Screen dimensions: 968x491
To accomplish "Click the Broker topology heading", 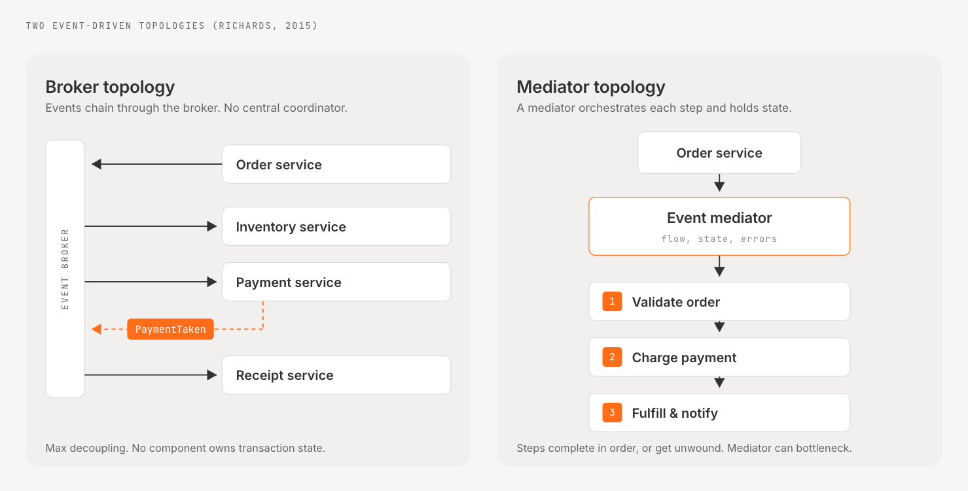I will click(x=110, y=87).
